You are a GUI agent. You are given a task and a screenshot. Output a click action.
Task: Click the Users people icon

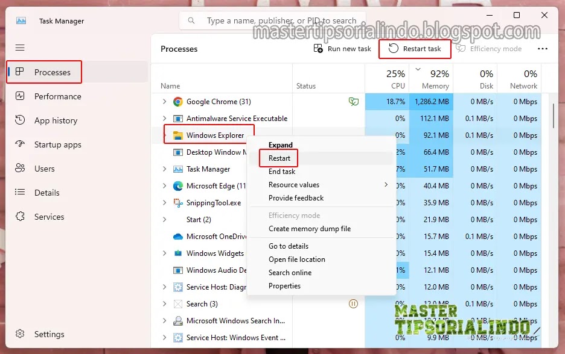click(x=20, y=168)
